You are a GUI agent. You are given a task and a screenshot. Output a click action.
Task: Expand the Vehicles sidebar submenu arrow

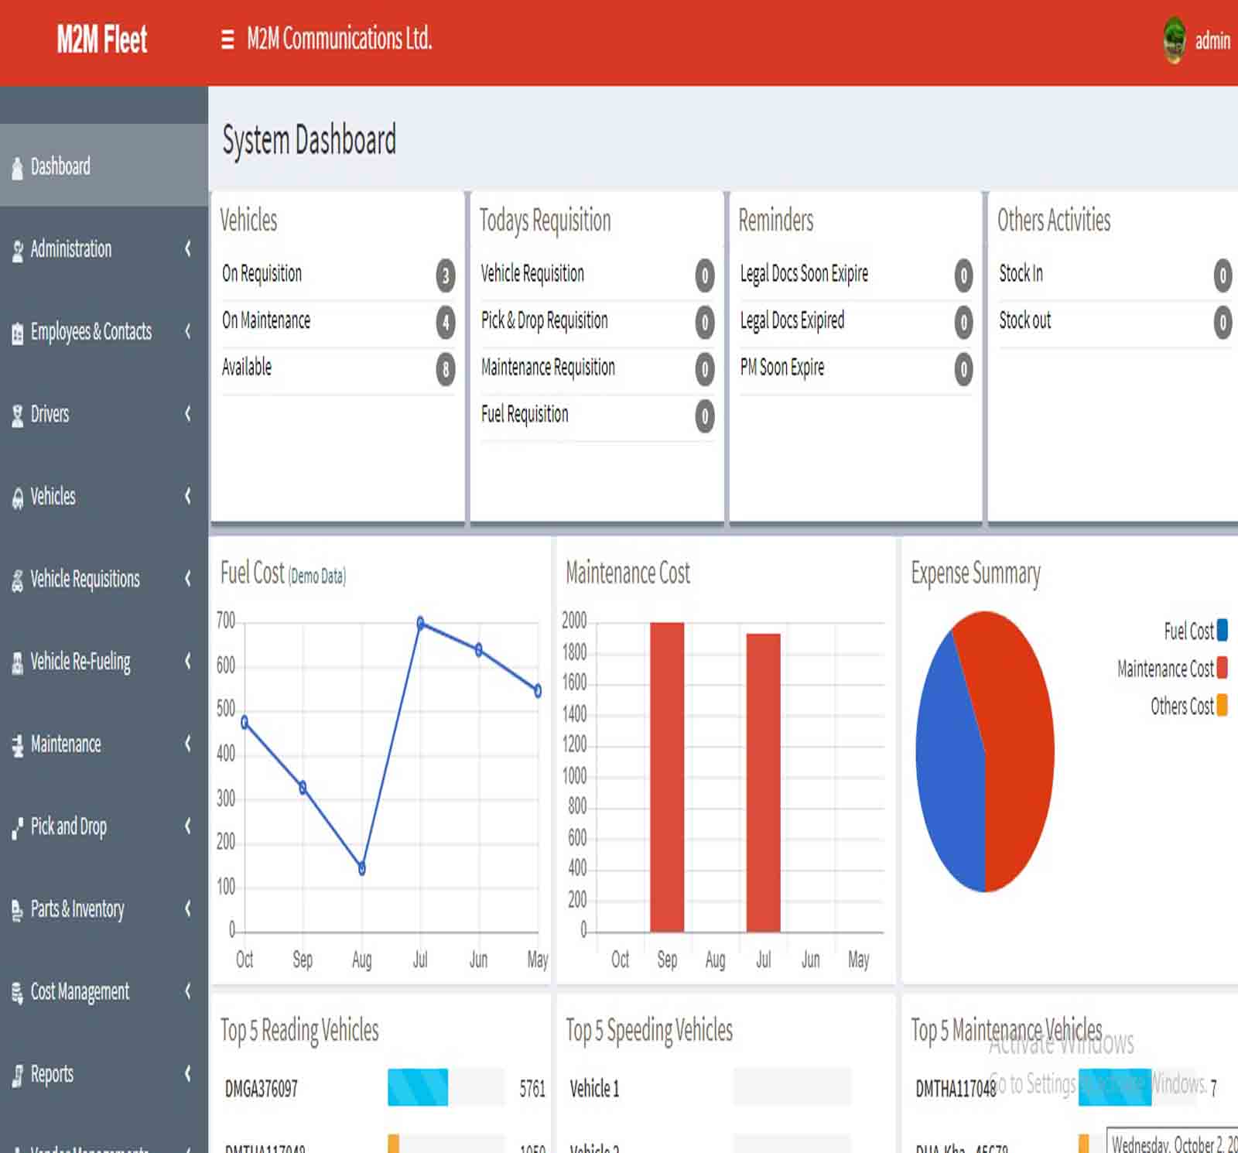187,496
